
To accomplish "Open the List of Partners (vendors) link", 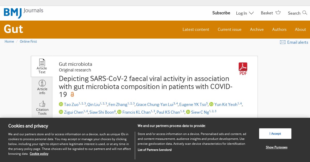I will [154, 150].
